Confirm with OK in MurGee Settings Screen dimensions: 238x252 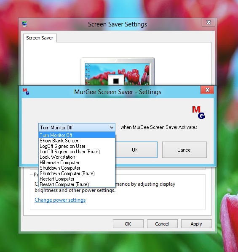[136, 150]
